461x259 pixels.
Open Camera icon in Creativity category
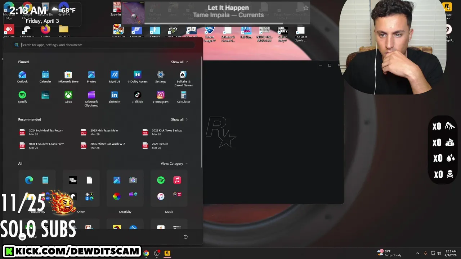(x=133, y=180)
